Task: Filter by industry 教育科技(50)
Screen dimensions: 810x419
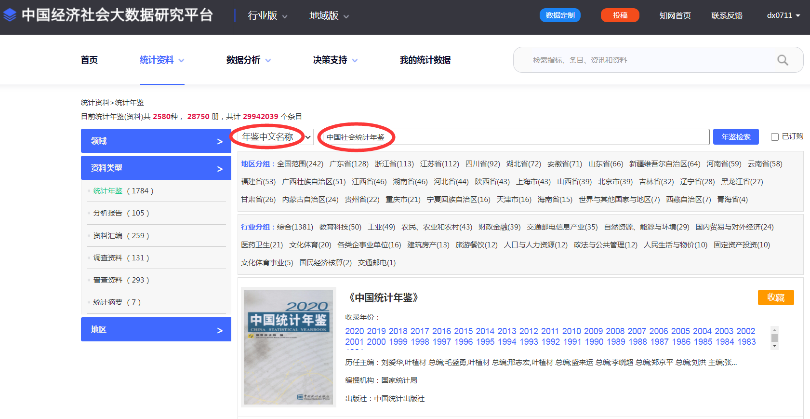Action: (x=340, y=227)
